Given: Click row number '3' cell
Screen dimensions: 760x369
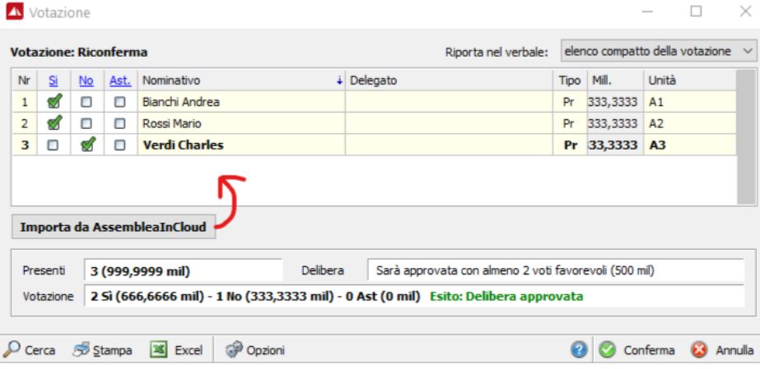Looking at the screenshot, I should (24, 145).
